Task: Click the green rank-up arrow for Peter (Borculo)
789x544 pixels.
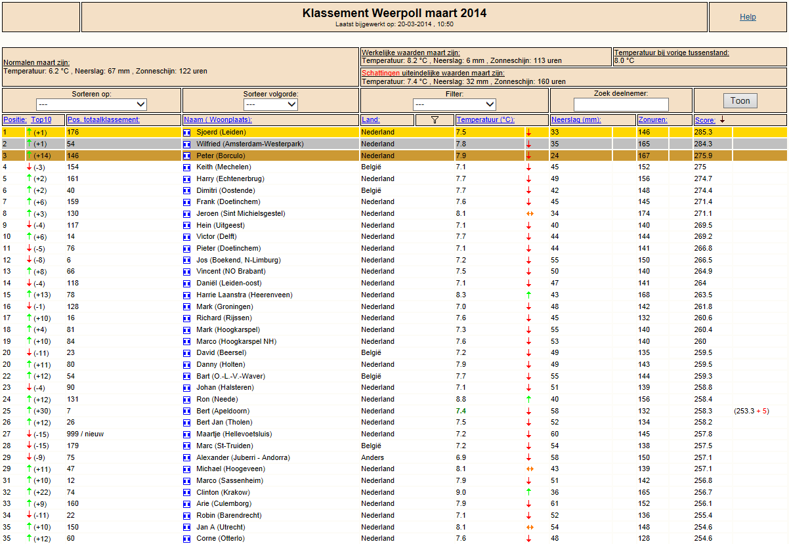Action: (x=29, y=156)
